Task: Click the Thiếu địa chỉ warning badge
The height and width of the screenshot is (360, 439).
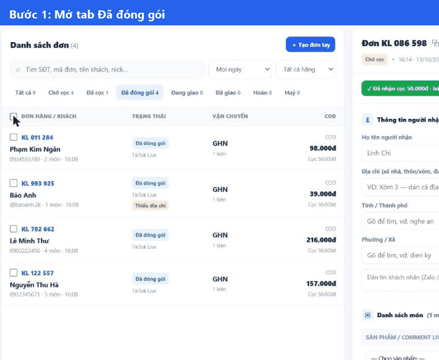Action: 150,205
